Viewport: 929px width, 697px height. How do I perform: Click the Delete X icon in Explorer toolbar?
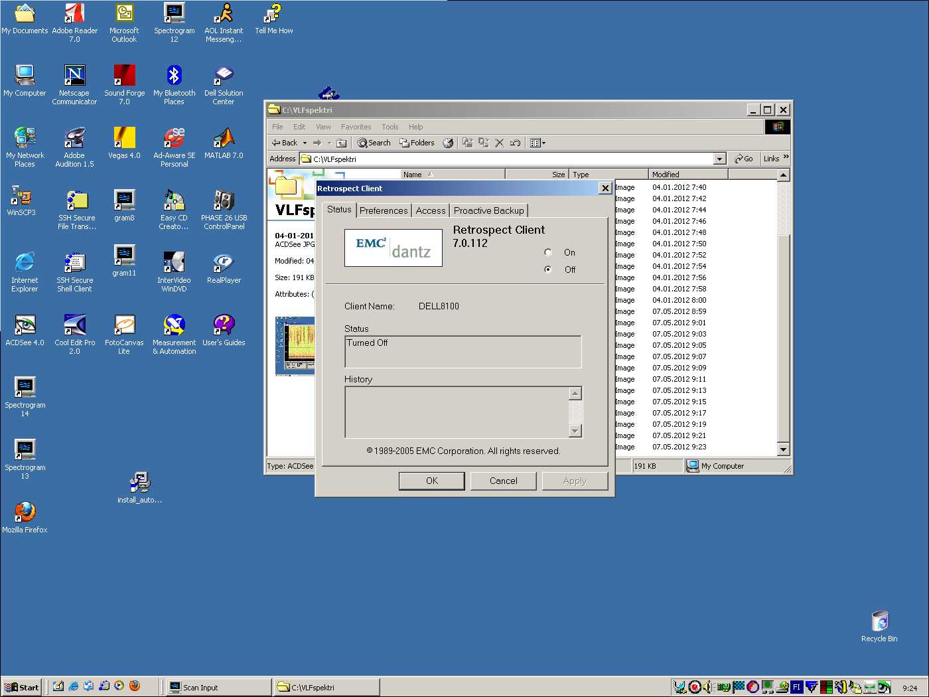click(x=499, y=143)
